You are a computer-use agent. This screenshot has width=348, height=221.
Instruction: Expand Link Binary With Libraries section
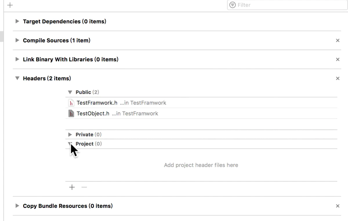pyautogui.click(x=17, y=59)
